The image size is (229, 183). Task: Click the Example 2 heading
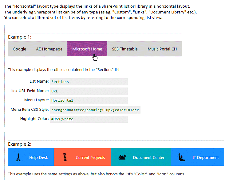click(x=20, y=144)
